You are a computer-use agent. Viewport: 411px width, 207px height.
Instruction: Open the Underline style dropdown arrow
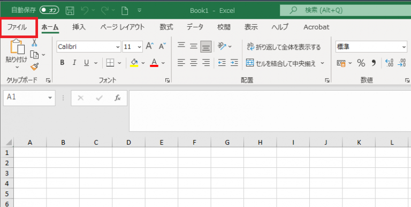point(96,63)
